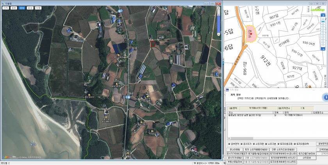Zoom in with Daum map plus button
This screenshot has width=328, height=165.
219,8
